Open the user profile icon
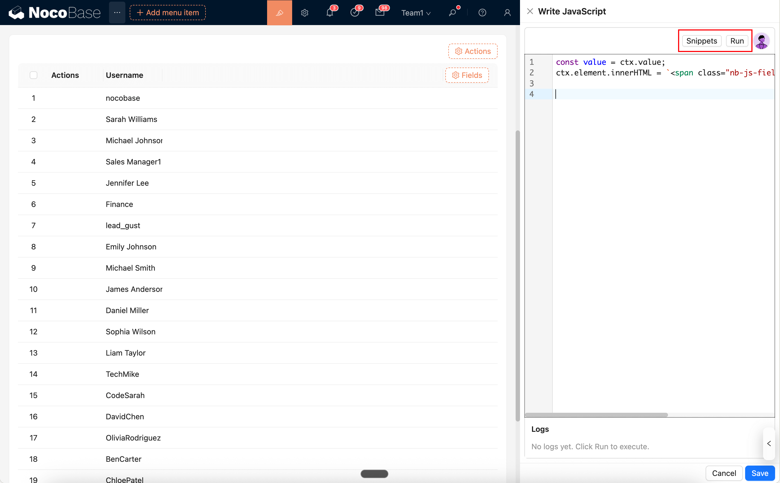The width and height of the screenshot is (780, 483). [x=507, y=13]
